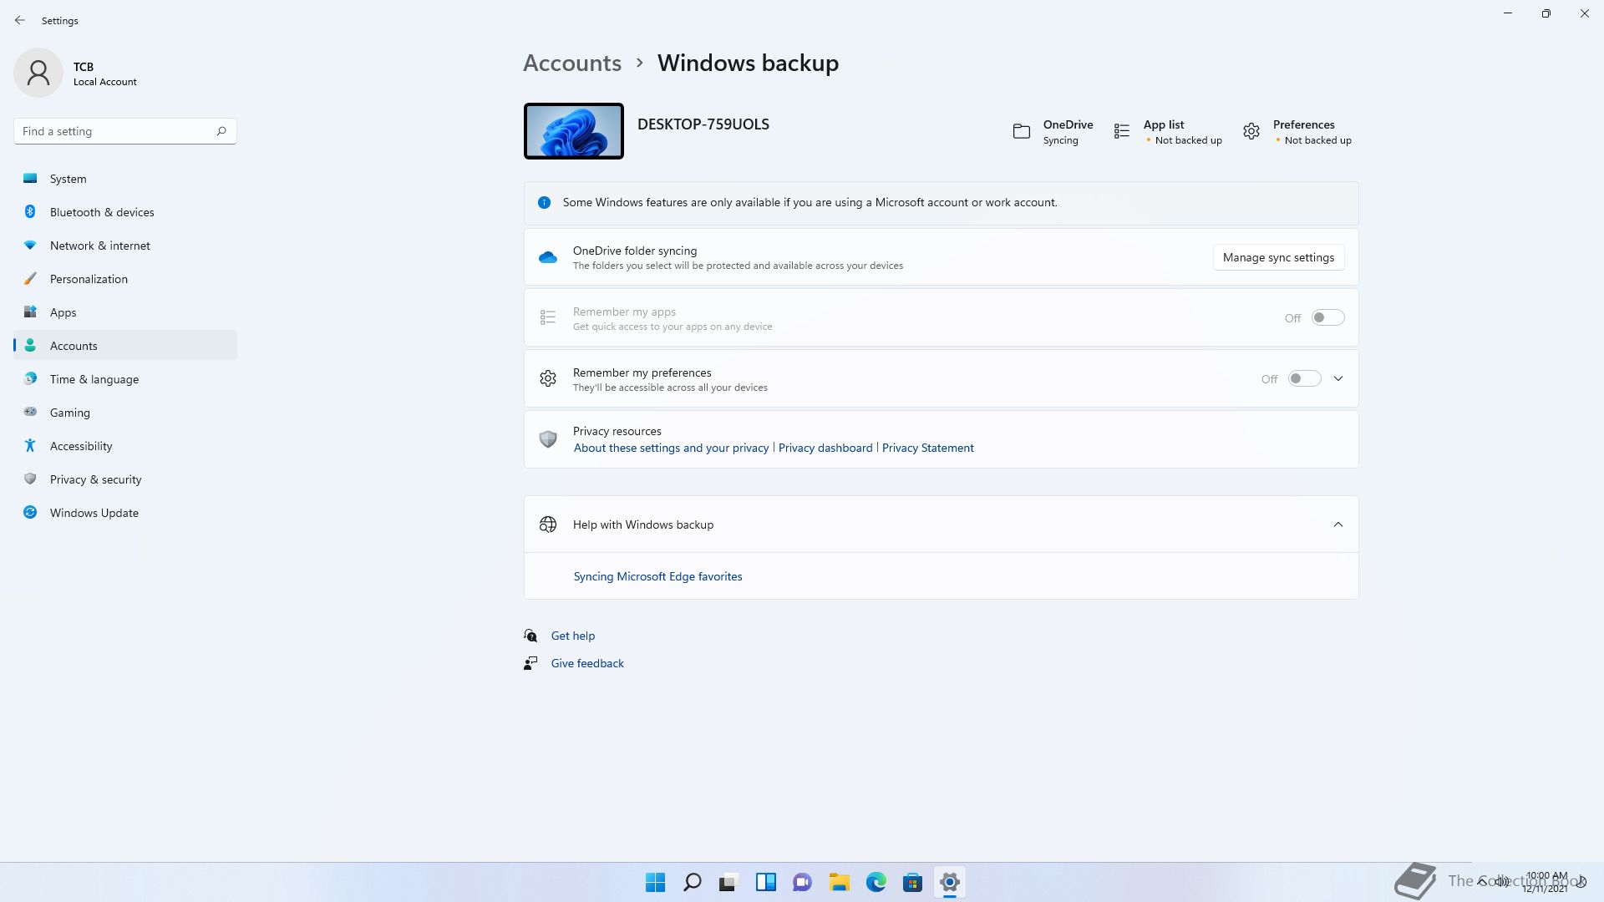Toggle Remember my apps switch
The image size is (1604, 902).
click(x=1327, y=317)
